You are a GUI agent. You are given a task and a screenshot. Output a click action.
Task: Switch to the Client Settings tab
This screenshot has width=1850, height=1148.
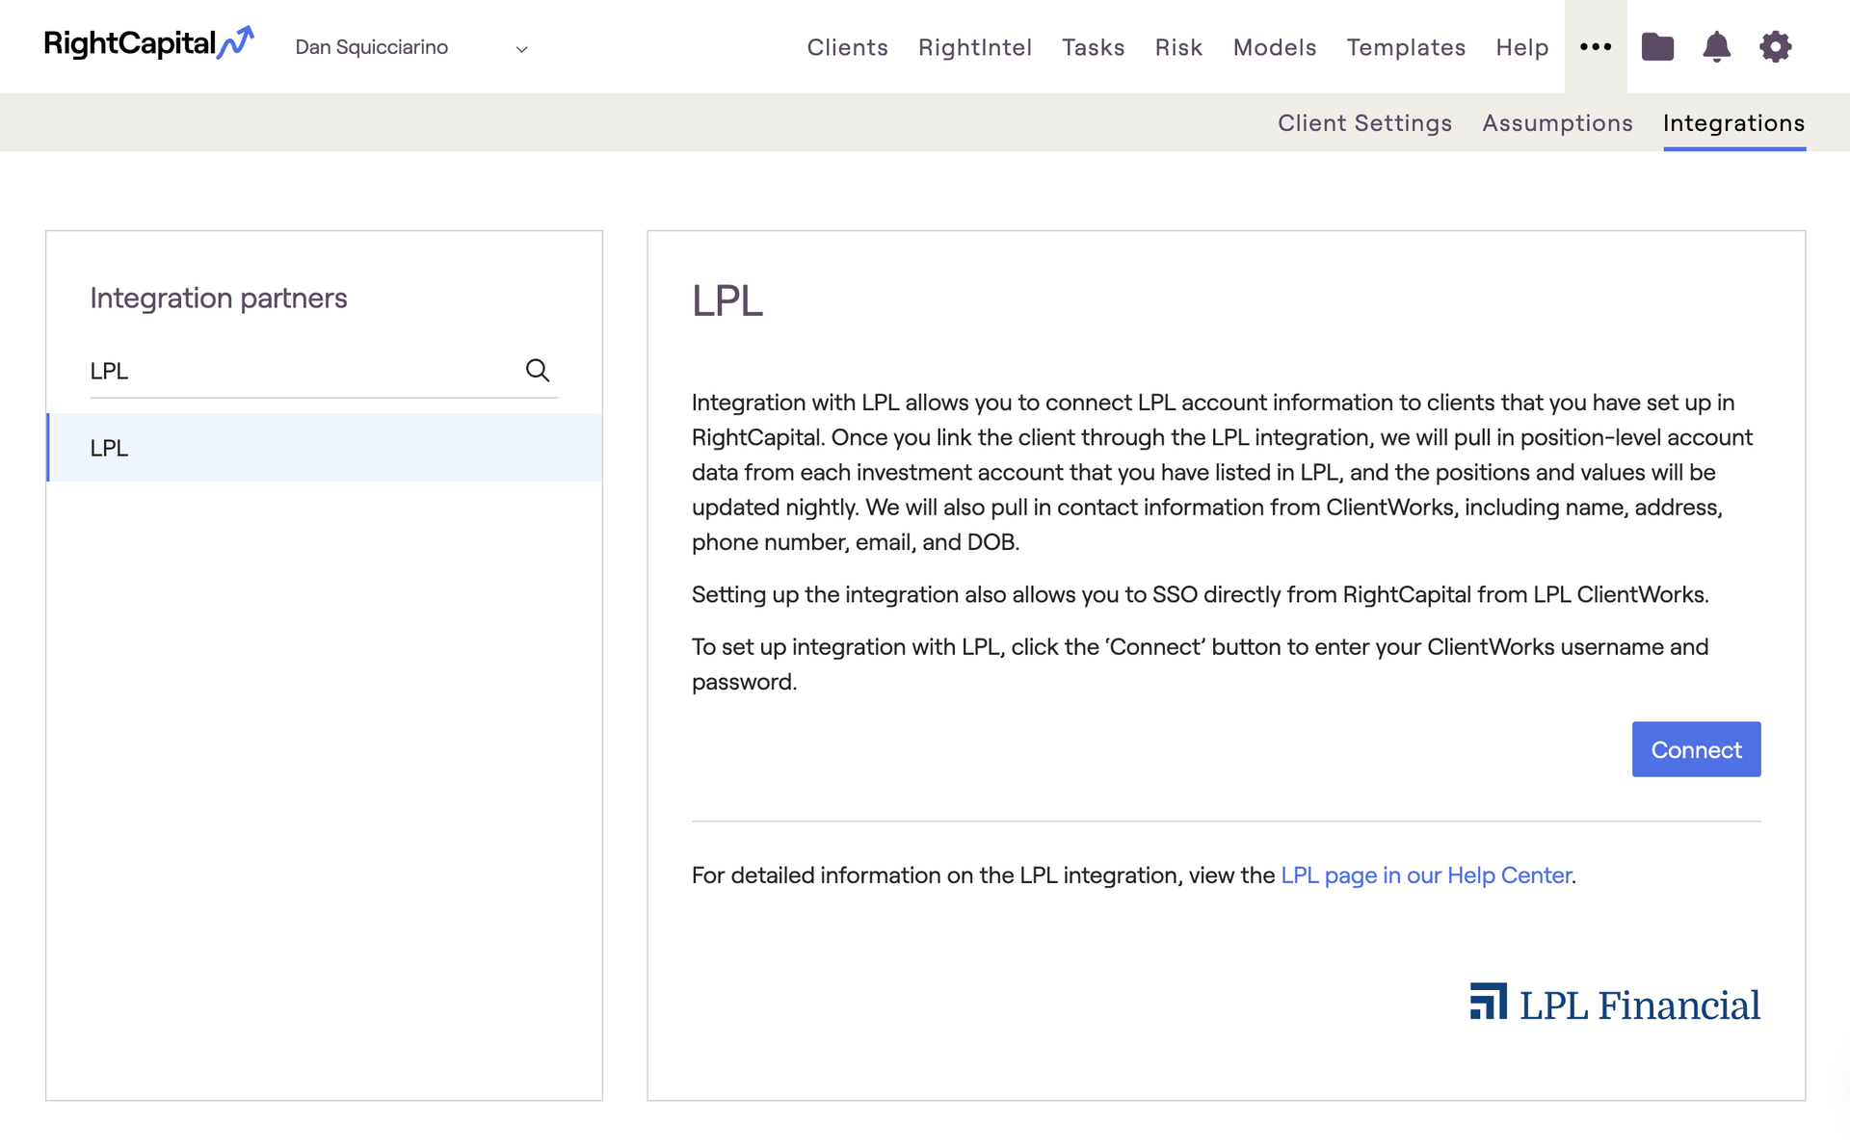[1364, 123]
